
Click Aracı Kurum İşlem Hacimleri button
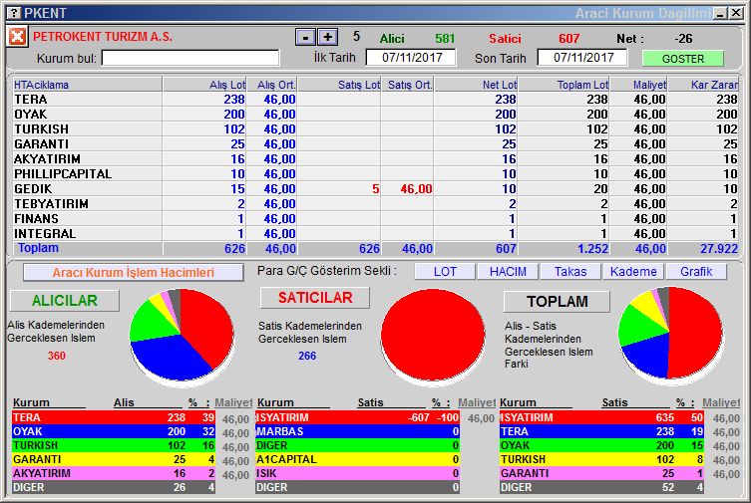(x=134, y=273)
